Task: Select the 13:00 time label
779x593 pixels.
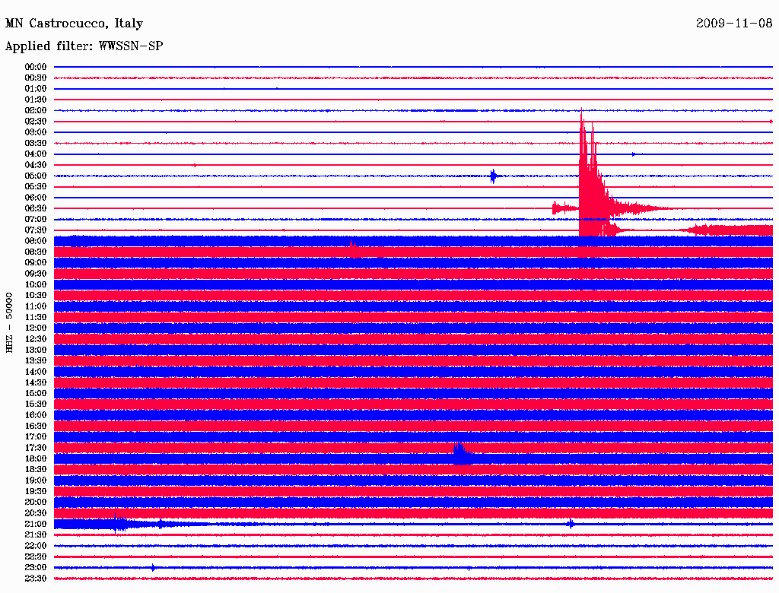Action: 36,350
